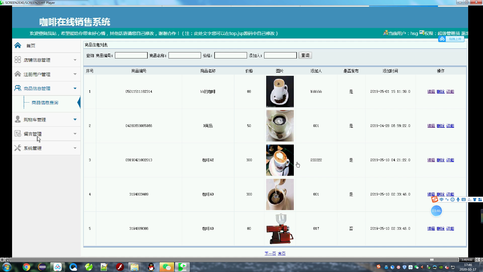Viewport: 483px width, 272px height.
Task: Open Chrome from the taskbar
Action: pos(26,267)
